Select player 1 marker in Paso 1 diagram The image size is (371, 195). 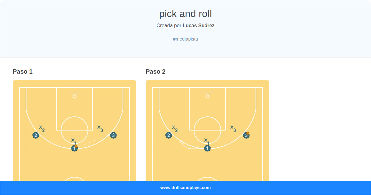(x=74, y=148)
